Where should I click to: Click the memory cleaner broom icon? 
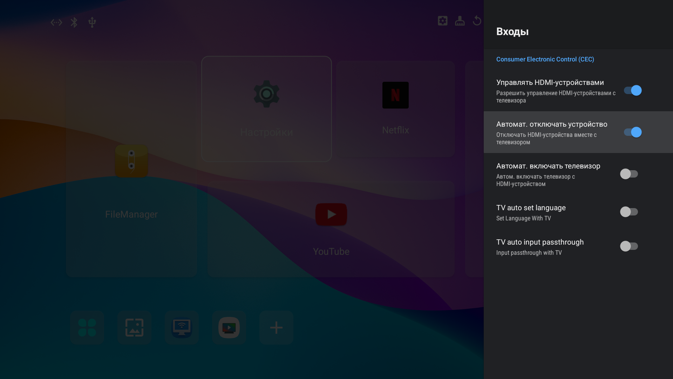point(460,21)
